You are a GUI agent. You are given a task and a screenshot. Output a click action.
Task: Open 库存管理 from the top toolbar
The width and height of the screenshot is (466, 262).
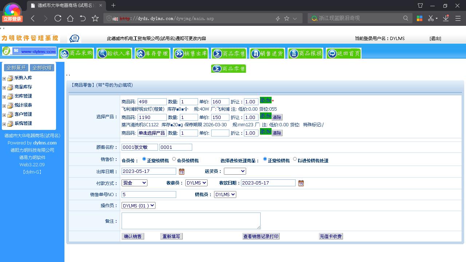(152, 53)
